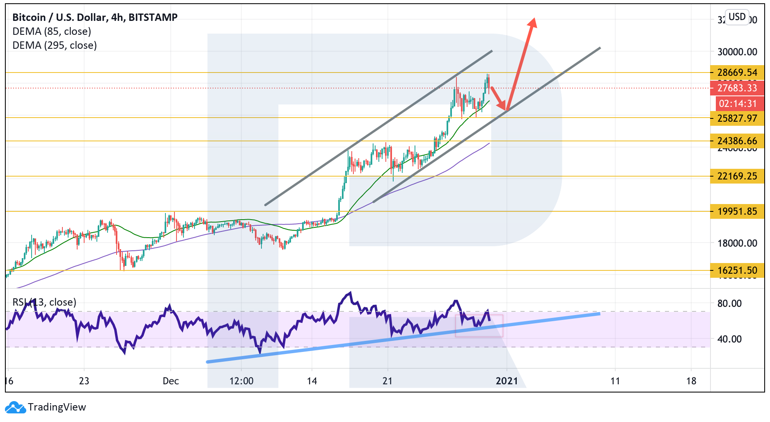
Task: Click the 19951.85 horizontal level label
Action: 737,211
